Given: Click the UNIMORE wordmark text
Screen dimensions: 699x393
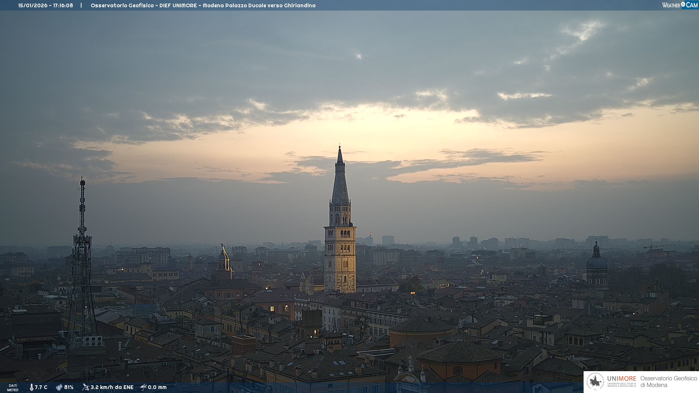Looking at the screenshot, I should pyautogui.click(x=621, y=379).
